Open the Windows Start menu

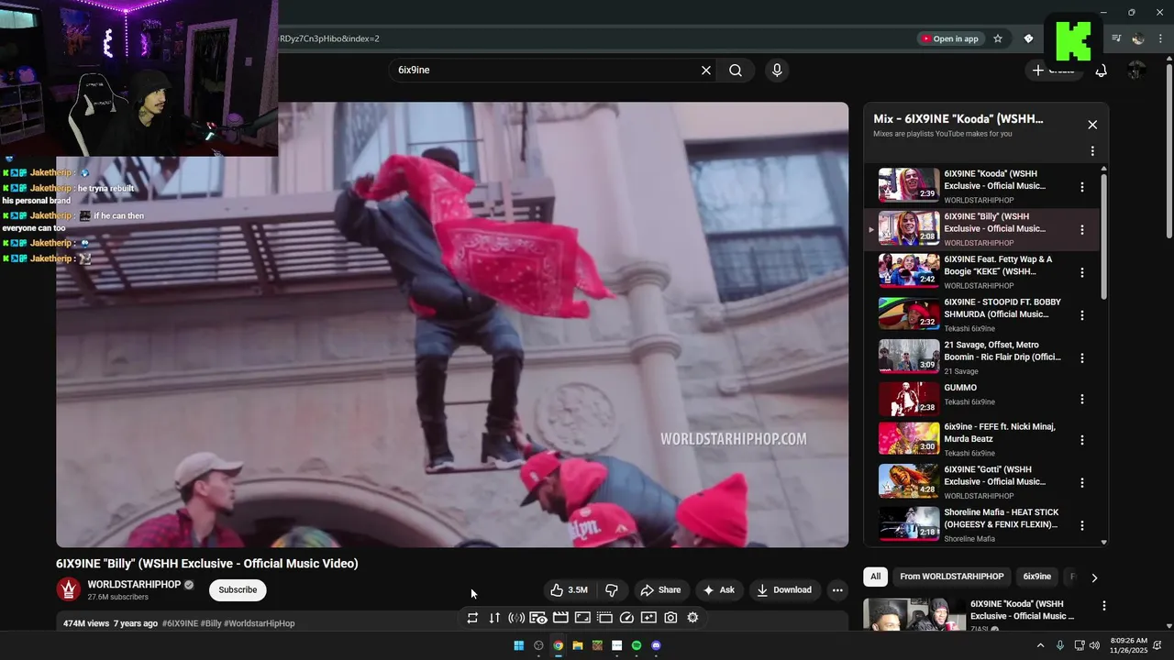(518, 645)
